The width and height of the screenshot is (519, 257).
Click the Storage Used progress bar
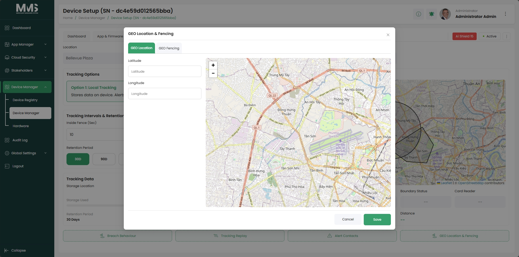click(x=95, y=205)
